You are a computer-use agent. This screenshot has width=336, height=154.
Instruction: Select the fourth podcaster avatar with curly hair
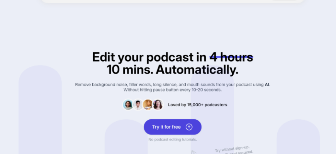(x=158, y=105)
